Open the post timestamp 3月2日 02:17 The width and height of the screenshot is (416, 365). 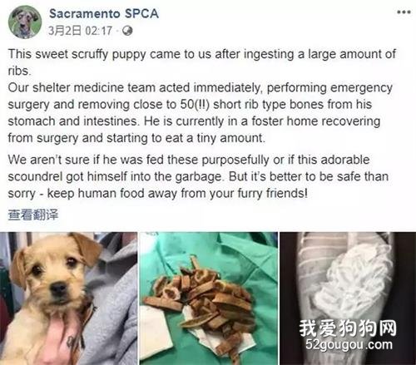click(80, 31)
